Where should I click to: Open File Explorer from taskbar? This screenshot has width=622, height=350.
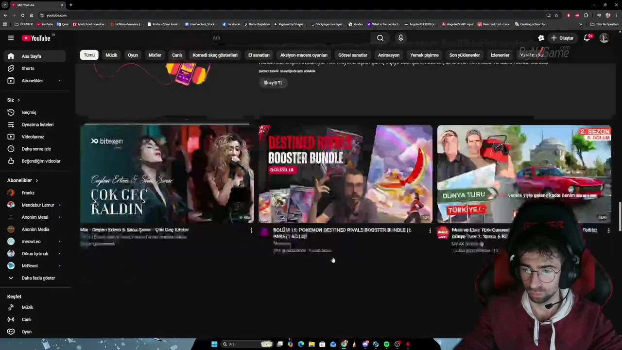click(311, 344)
